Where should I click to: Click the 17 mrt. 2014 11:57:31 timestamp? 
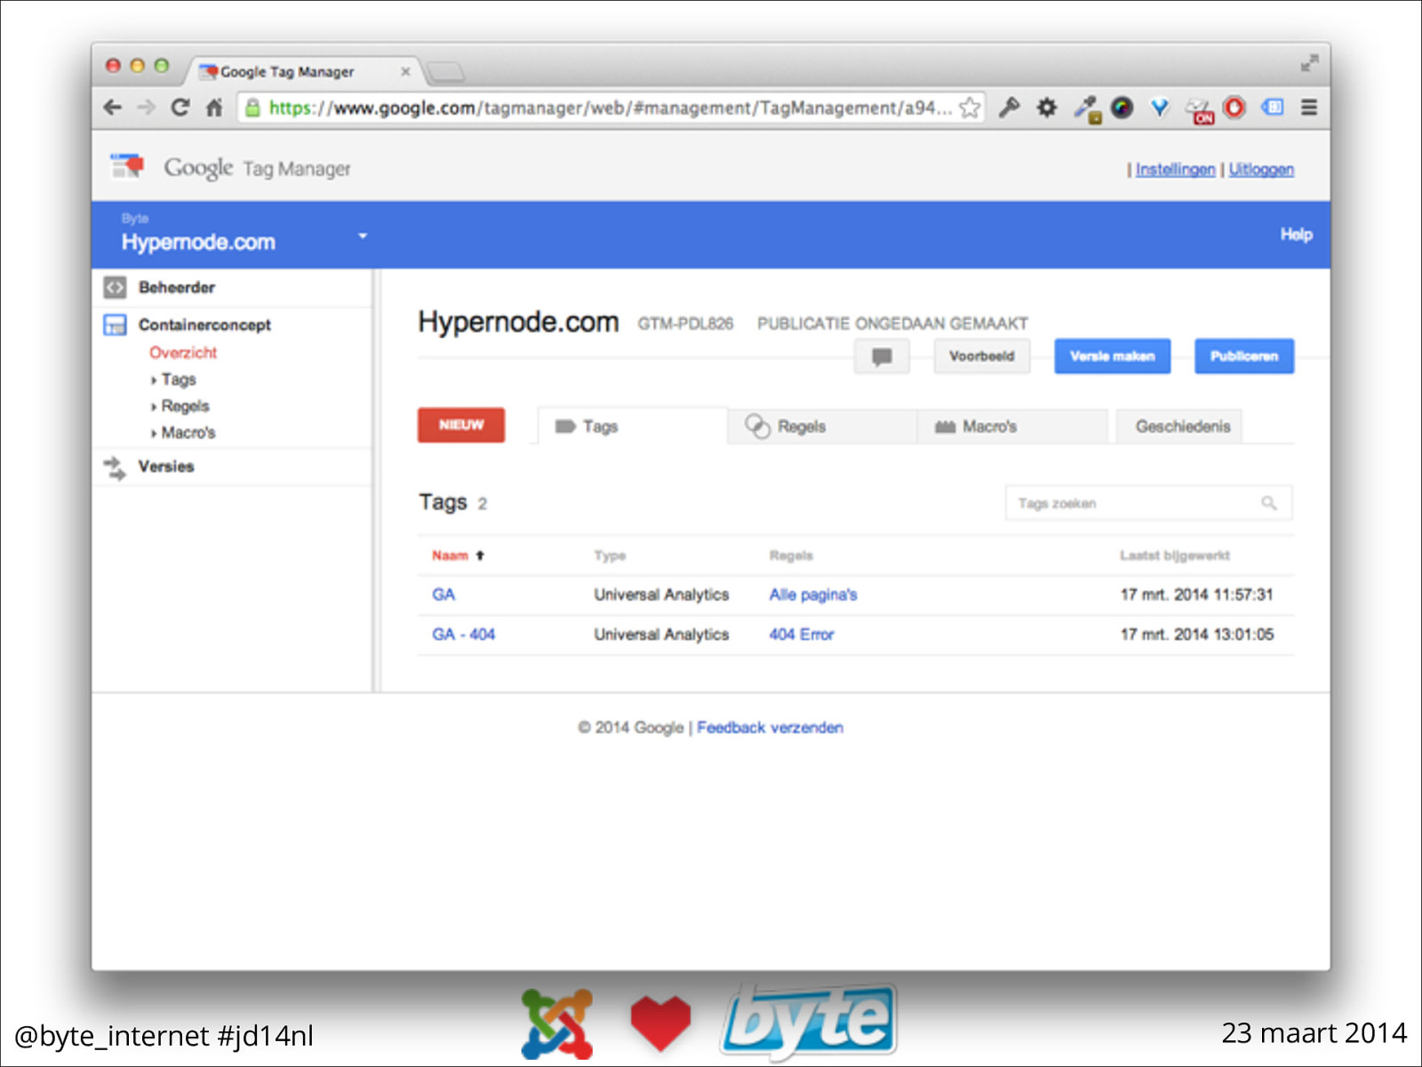tap(1196, 595)
